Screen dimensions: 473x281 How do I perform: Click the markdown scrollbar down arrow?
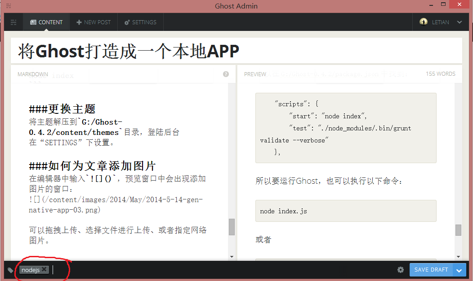tap(232, 257)
